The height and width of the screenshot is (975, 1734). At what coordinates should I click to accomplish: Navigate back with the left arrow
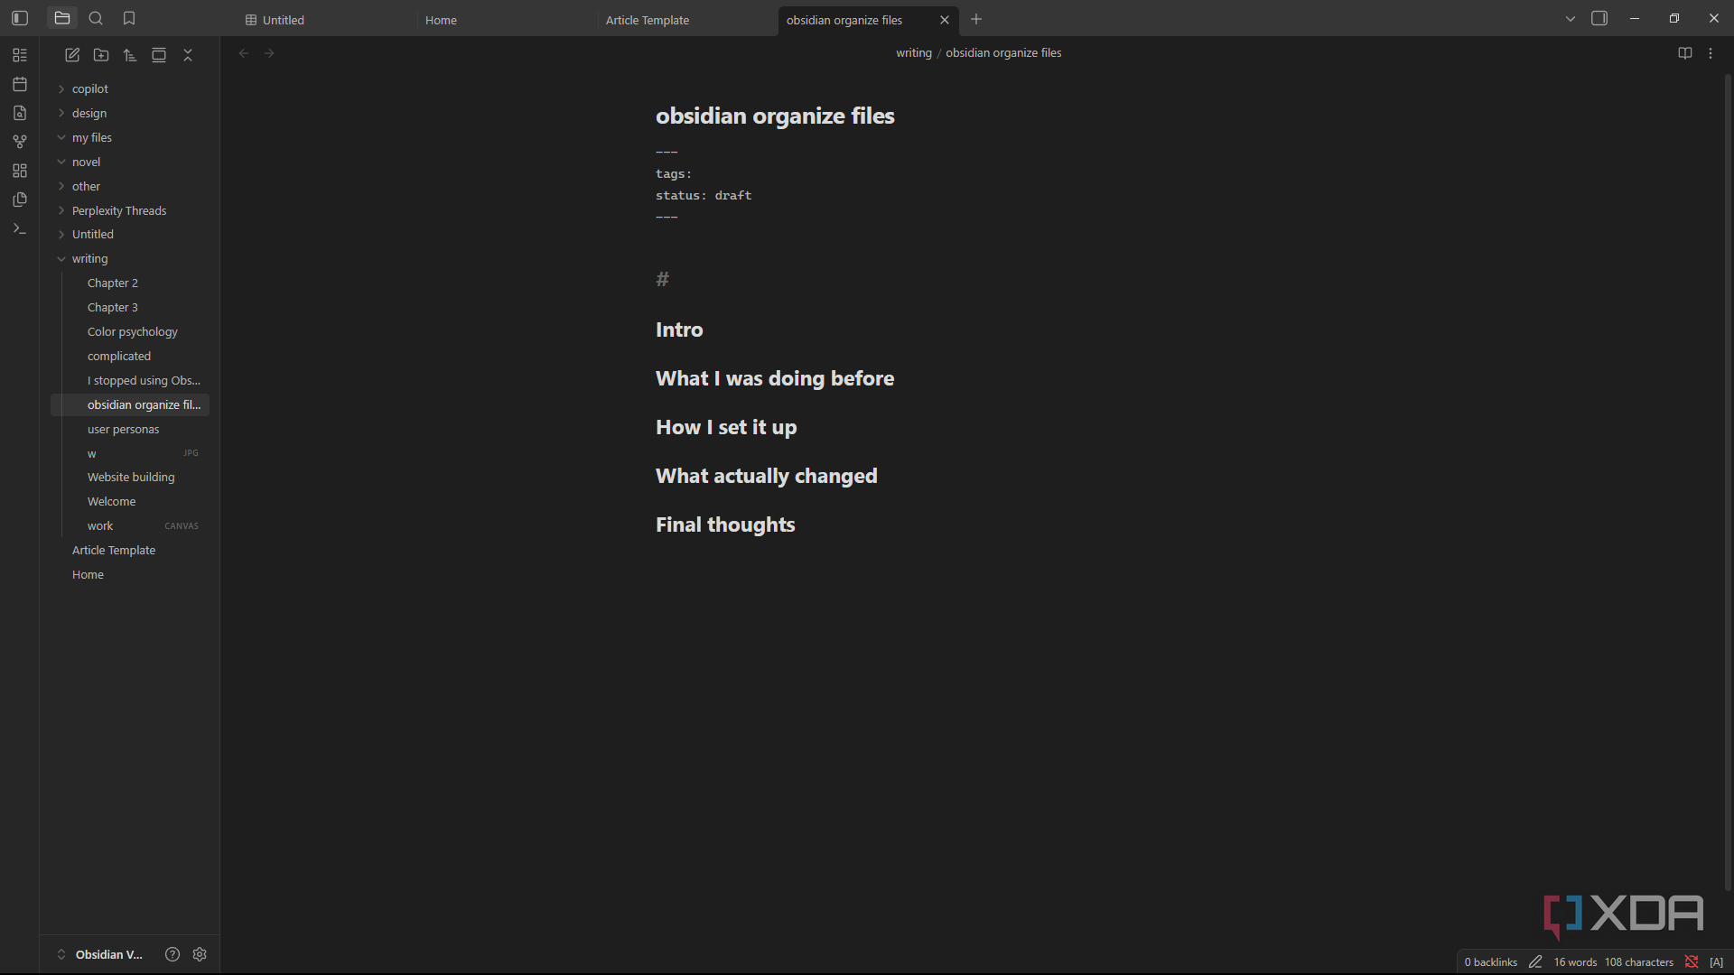click(244, 53)
